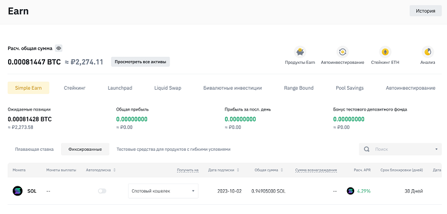
Task: Open the Продукты Earn piggy bank icon
Action: coord(300,52)
